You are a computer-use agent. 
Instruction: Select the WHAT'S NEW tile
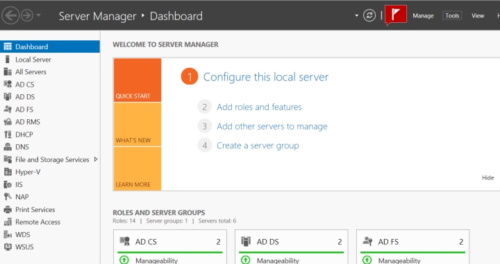pyautogui.click(x=137, y=124)
